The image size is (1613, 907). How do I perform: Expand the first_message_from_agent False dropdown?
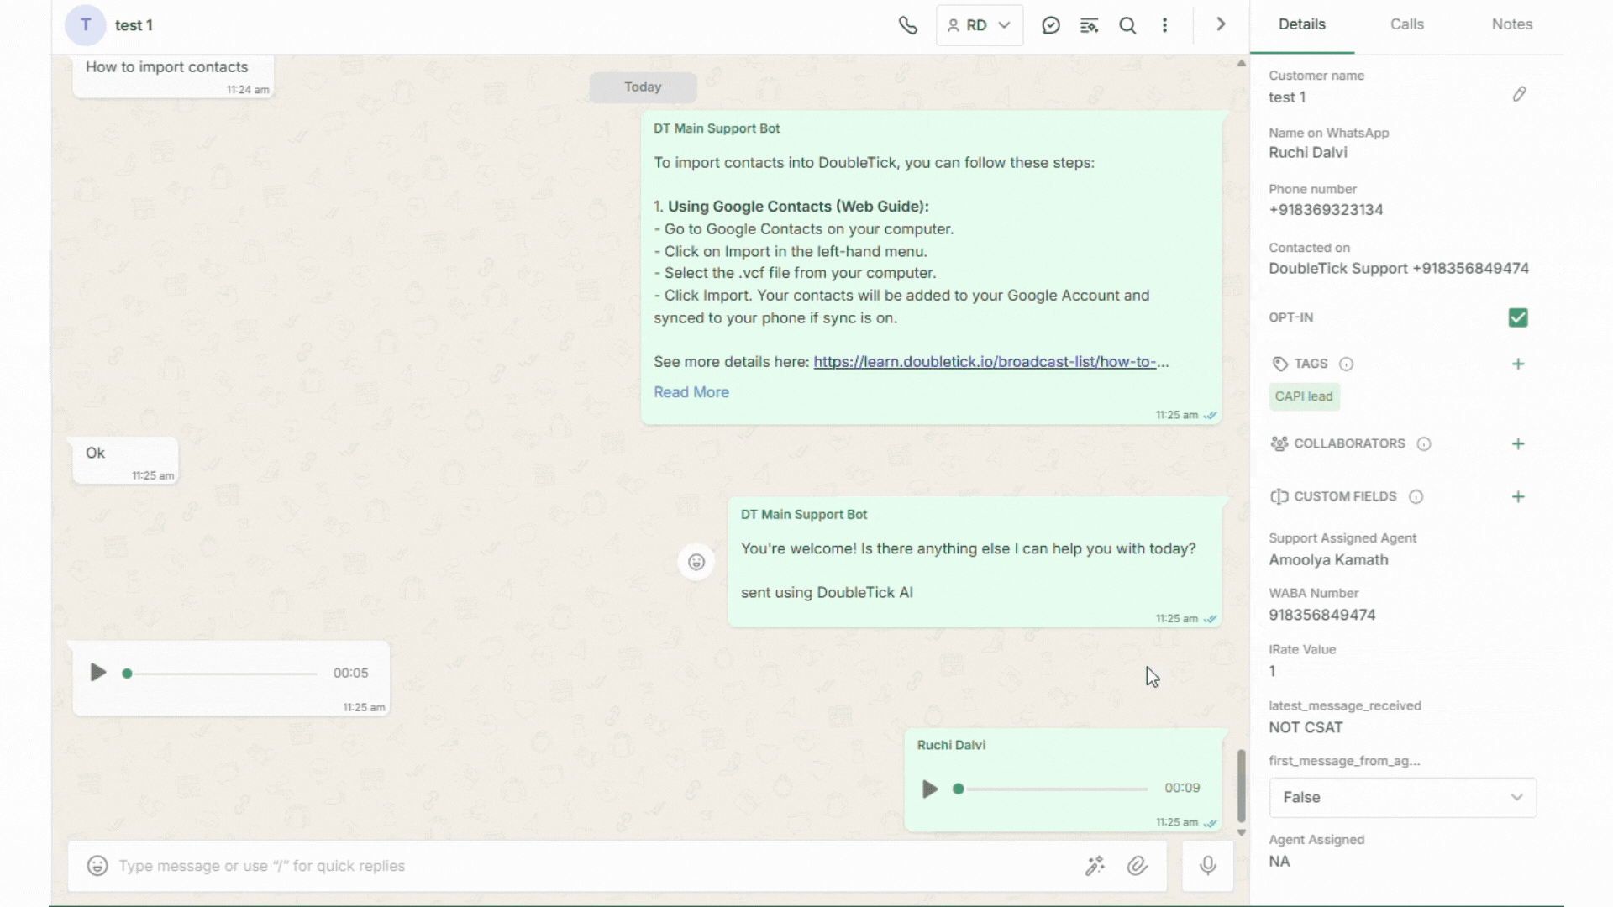click(1402, 797)
